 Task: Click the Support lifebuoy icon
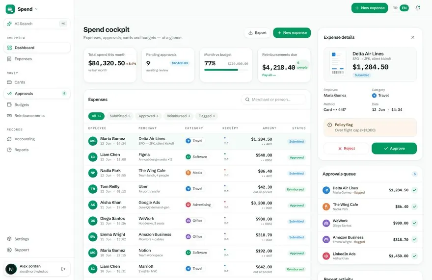[x=9, y=250]
